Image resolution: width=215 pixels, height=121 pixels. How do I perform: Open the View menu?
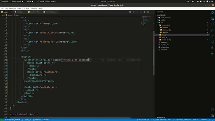coord(19,8)
